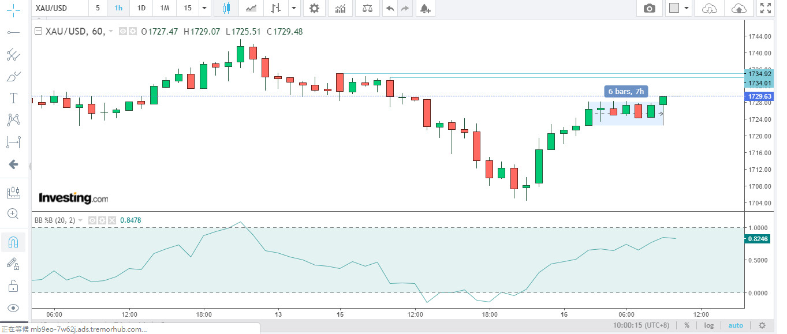The height and width of the screenshot is (334, 787).
Task: Open the Indicators panel from the toolbar
Action: [341, 8]
